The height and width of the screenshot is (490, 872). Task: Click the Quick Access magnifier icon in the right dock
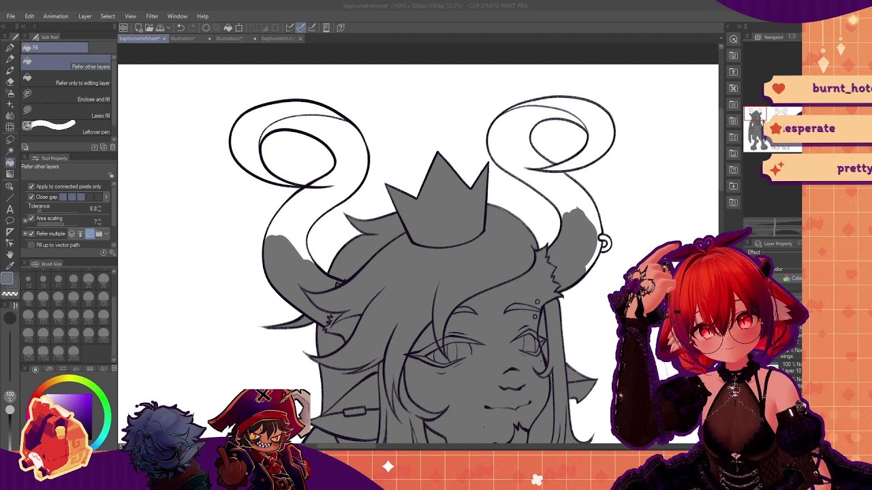coord(733,39)
